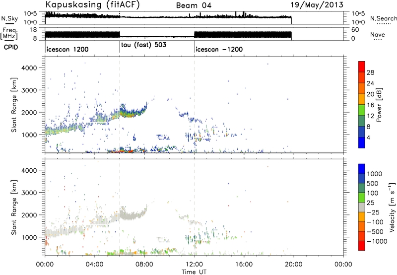
Task: Select the N.Search legend label
Action: click(383, 18)
